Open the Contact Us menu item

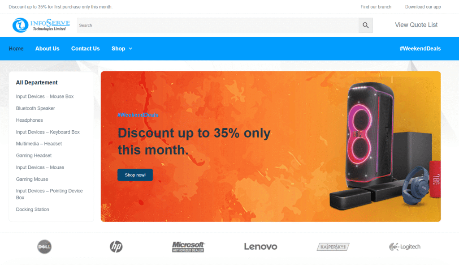pos(86,48)
